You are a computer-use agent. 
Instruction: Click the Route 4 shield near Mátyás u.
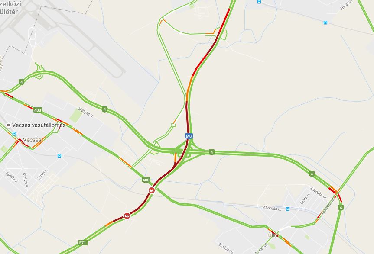pos(104,109)
